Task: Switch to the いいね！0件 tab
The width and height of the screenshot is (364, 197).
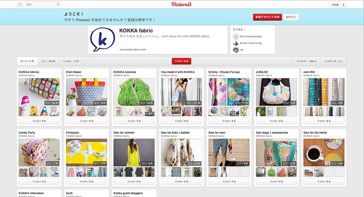Action: tap(71, 61)
